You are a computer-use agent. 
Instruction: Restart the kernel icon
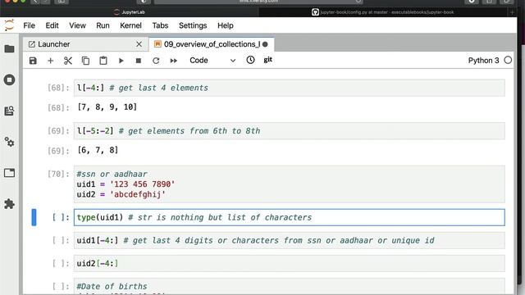click(156, 61)
